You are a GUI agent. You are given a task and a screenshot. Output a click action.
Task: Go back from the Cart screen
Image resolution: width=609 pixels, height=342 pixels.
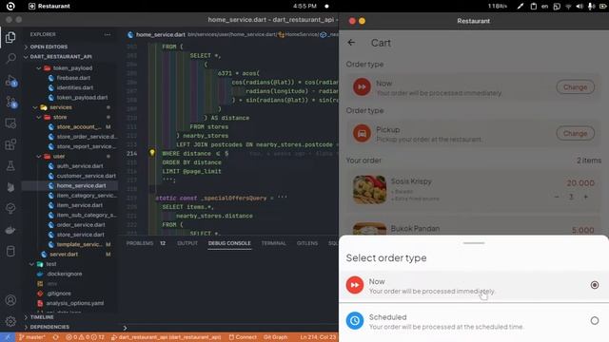click(351, 43)
